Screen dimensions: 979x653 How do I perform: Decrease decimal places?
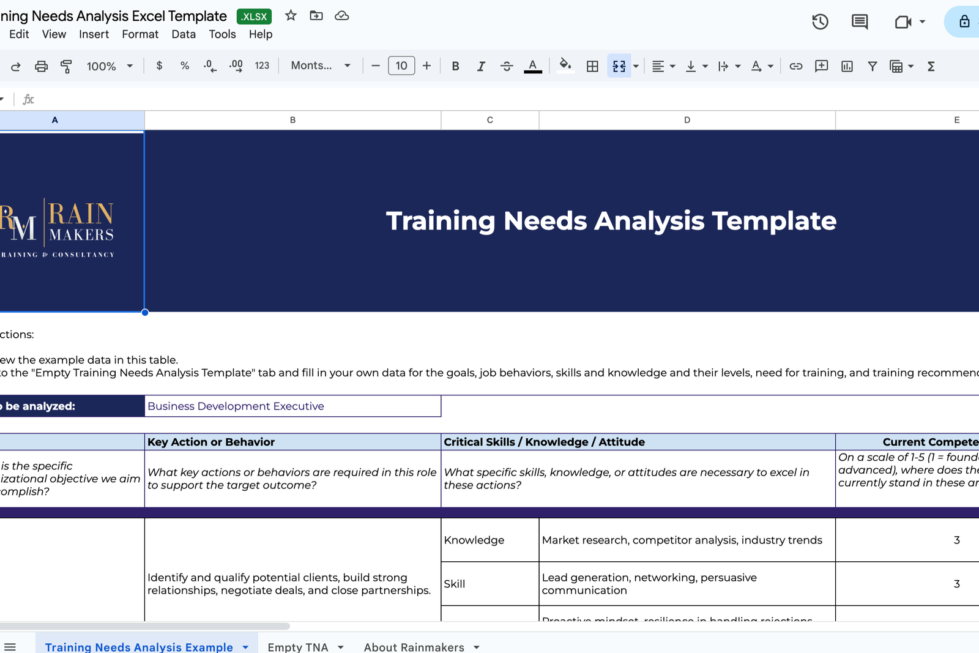[210, 66]
